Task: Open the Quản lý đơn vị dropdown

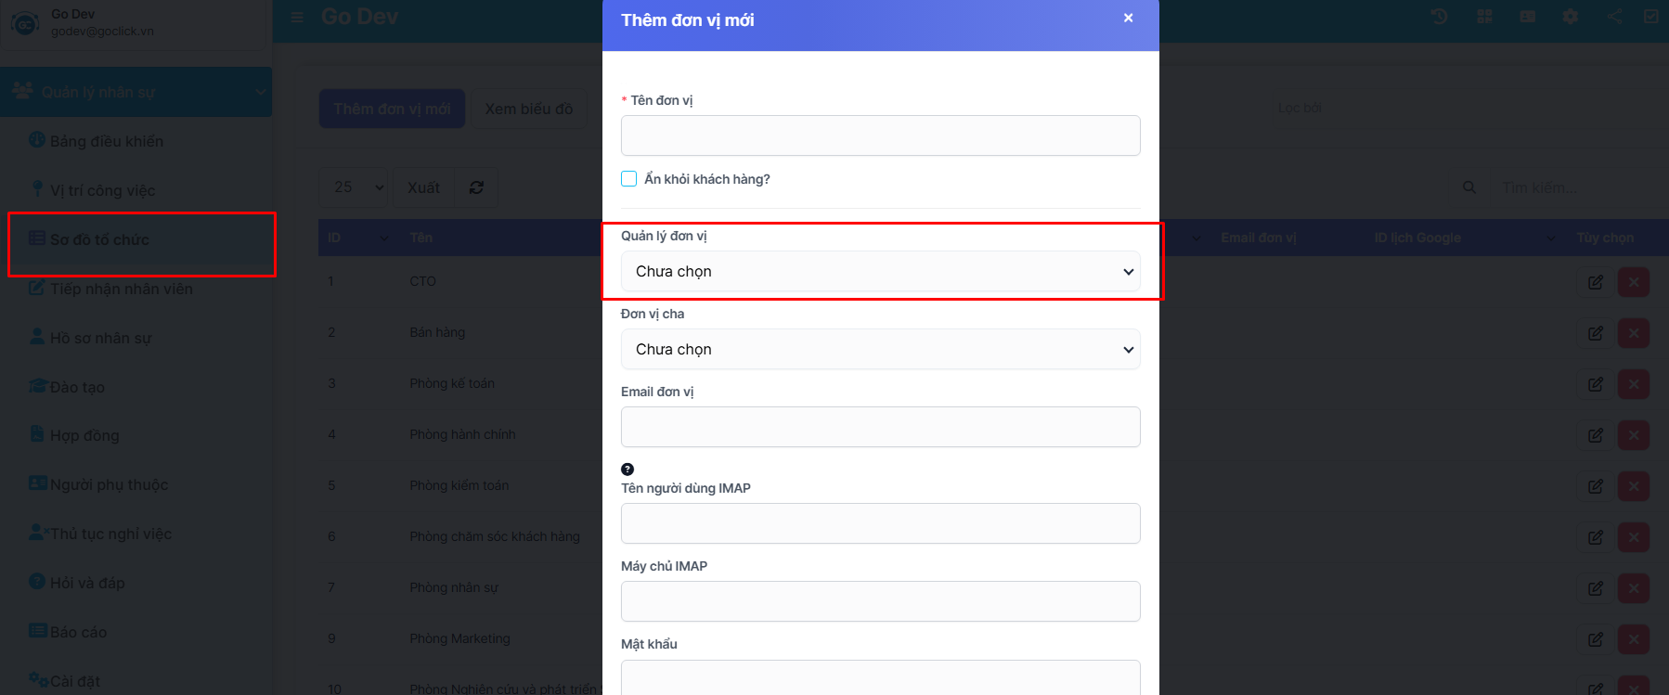Action: pyautogui.click(x=880, y=272)
